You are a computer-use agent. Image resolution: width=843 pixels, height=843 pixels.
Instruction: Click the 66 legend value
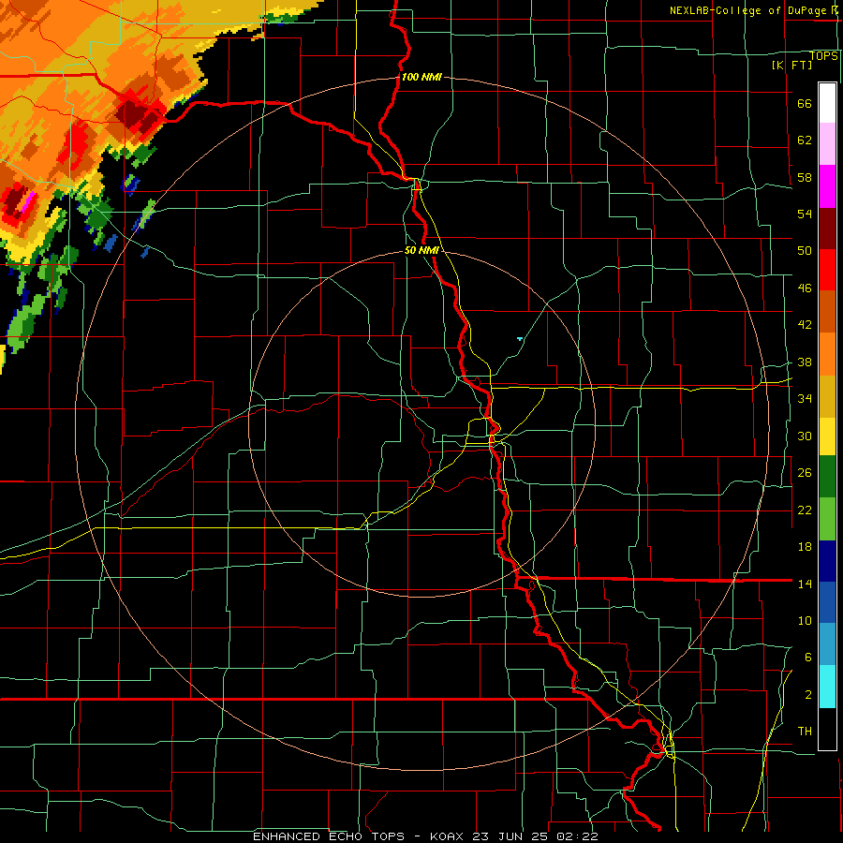point(805,104)
